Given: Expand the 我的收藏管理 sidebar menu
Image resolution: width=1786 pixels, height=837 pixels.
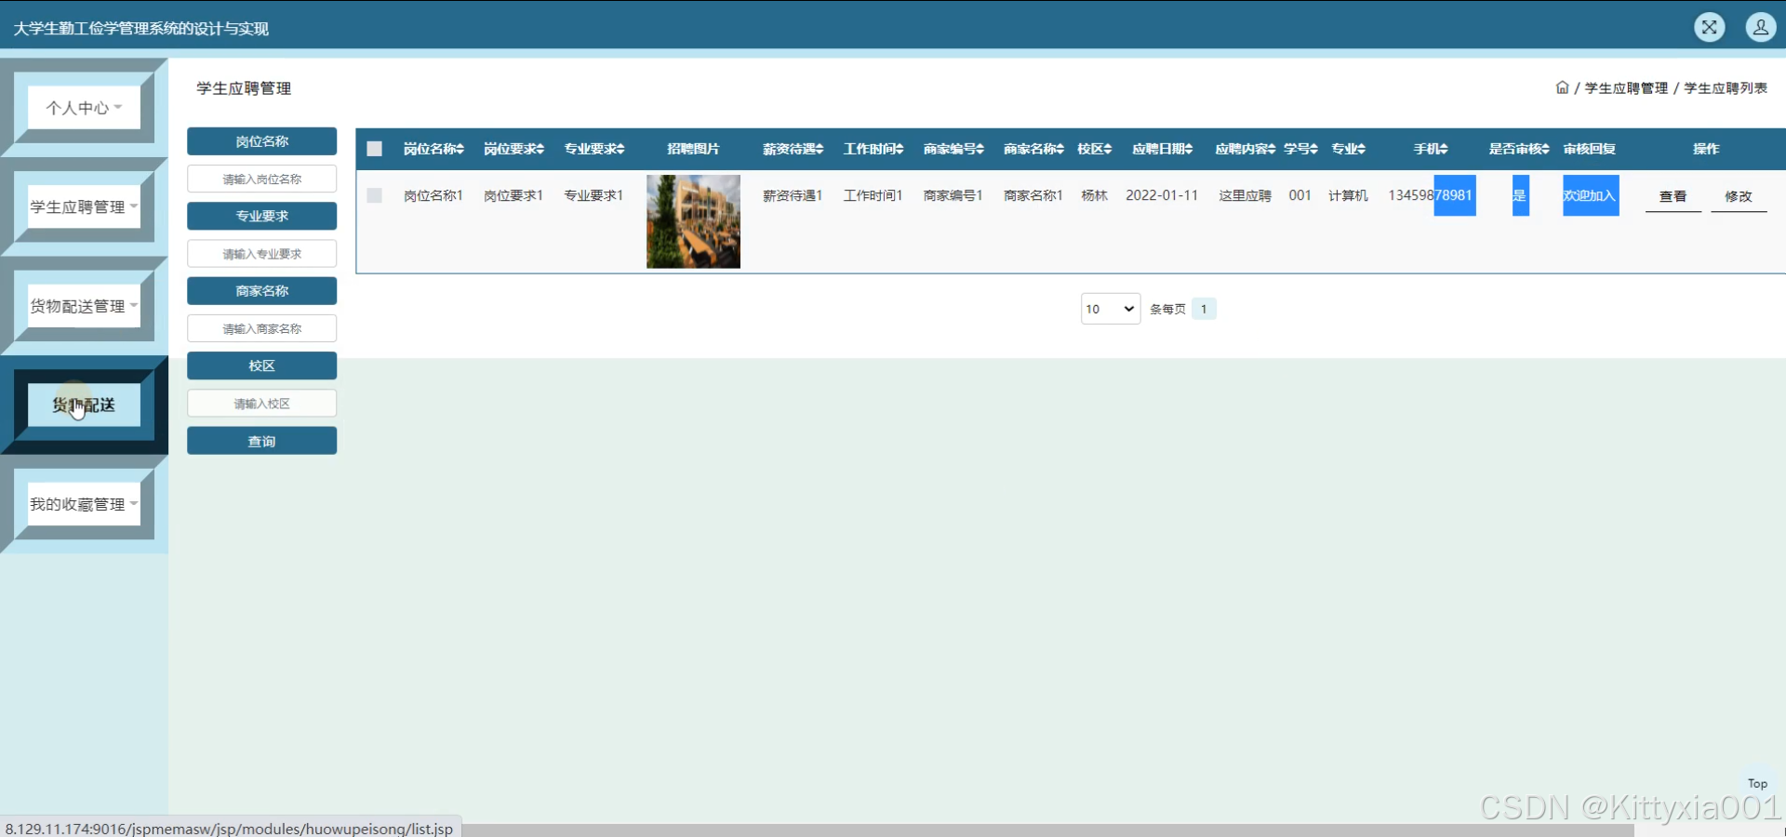Looking at the screenshot, I should point(84,504).
